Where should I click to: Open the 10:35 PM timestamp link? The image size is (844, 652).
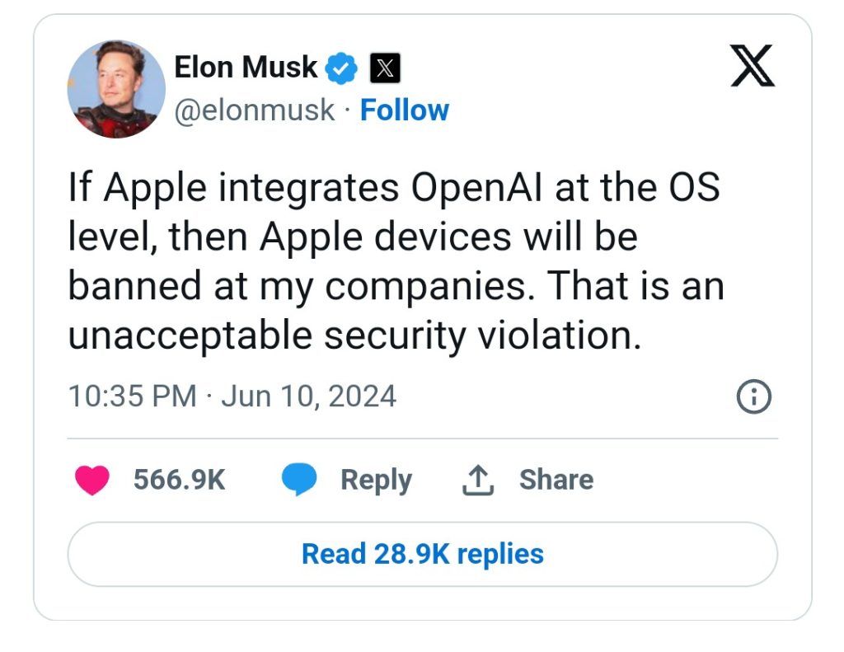pos(132,396)
